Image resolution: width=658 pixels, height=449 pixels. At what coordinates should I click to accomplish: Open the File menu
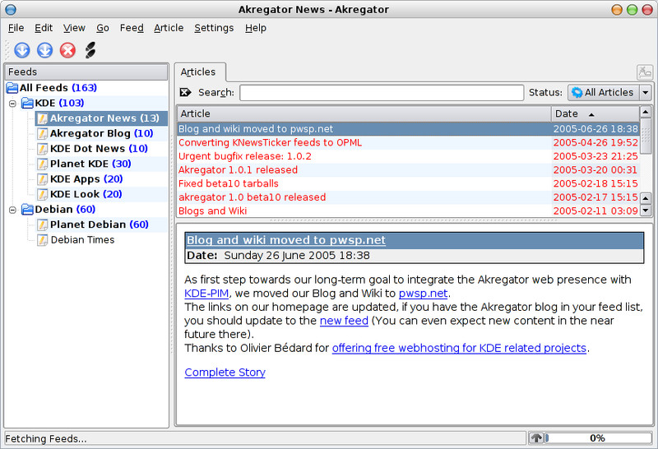tap(16, 28)
